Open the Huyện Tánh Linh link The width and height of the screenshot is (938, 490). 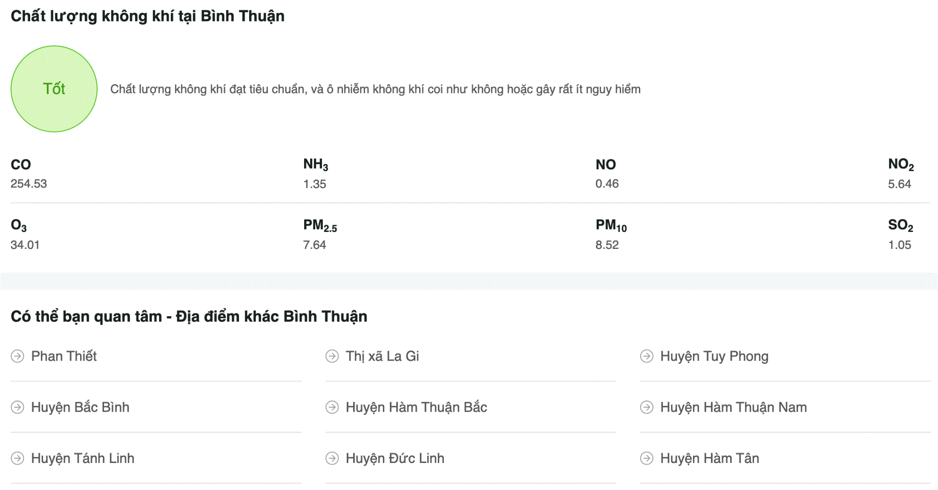click(82, 458)
